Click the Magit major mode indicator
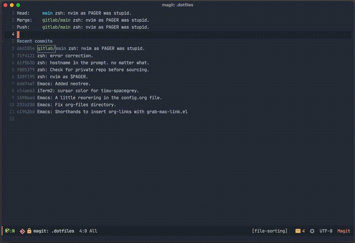This screenshot has height=243, width=355. click(x=344, y=231)
